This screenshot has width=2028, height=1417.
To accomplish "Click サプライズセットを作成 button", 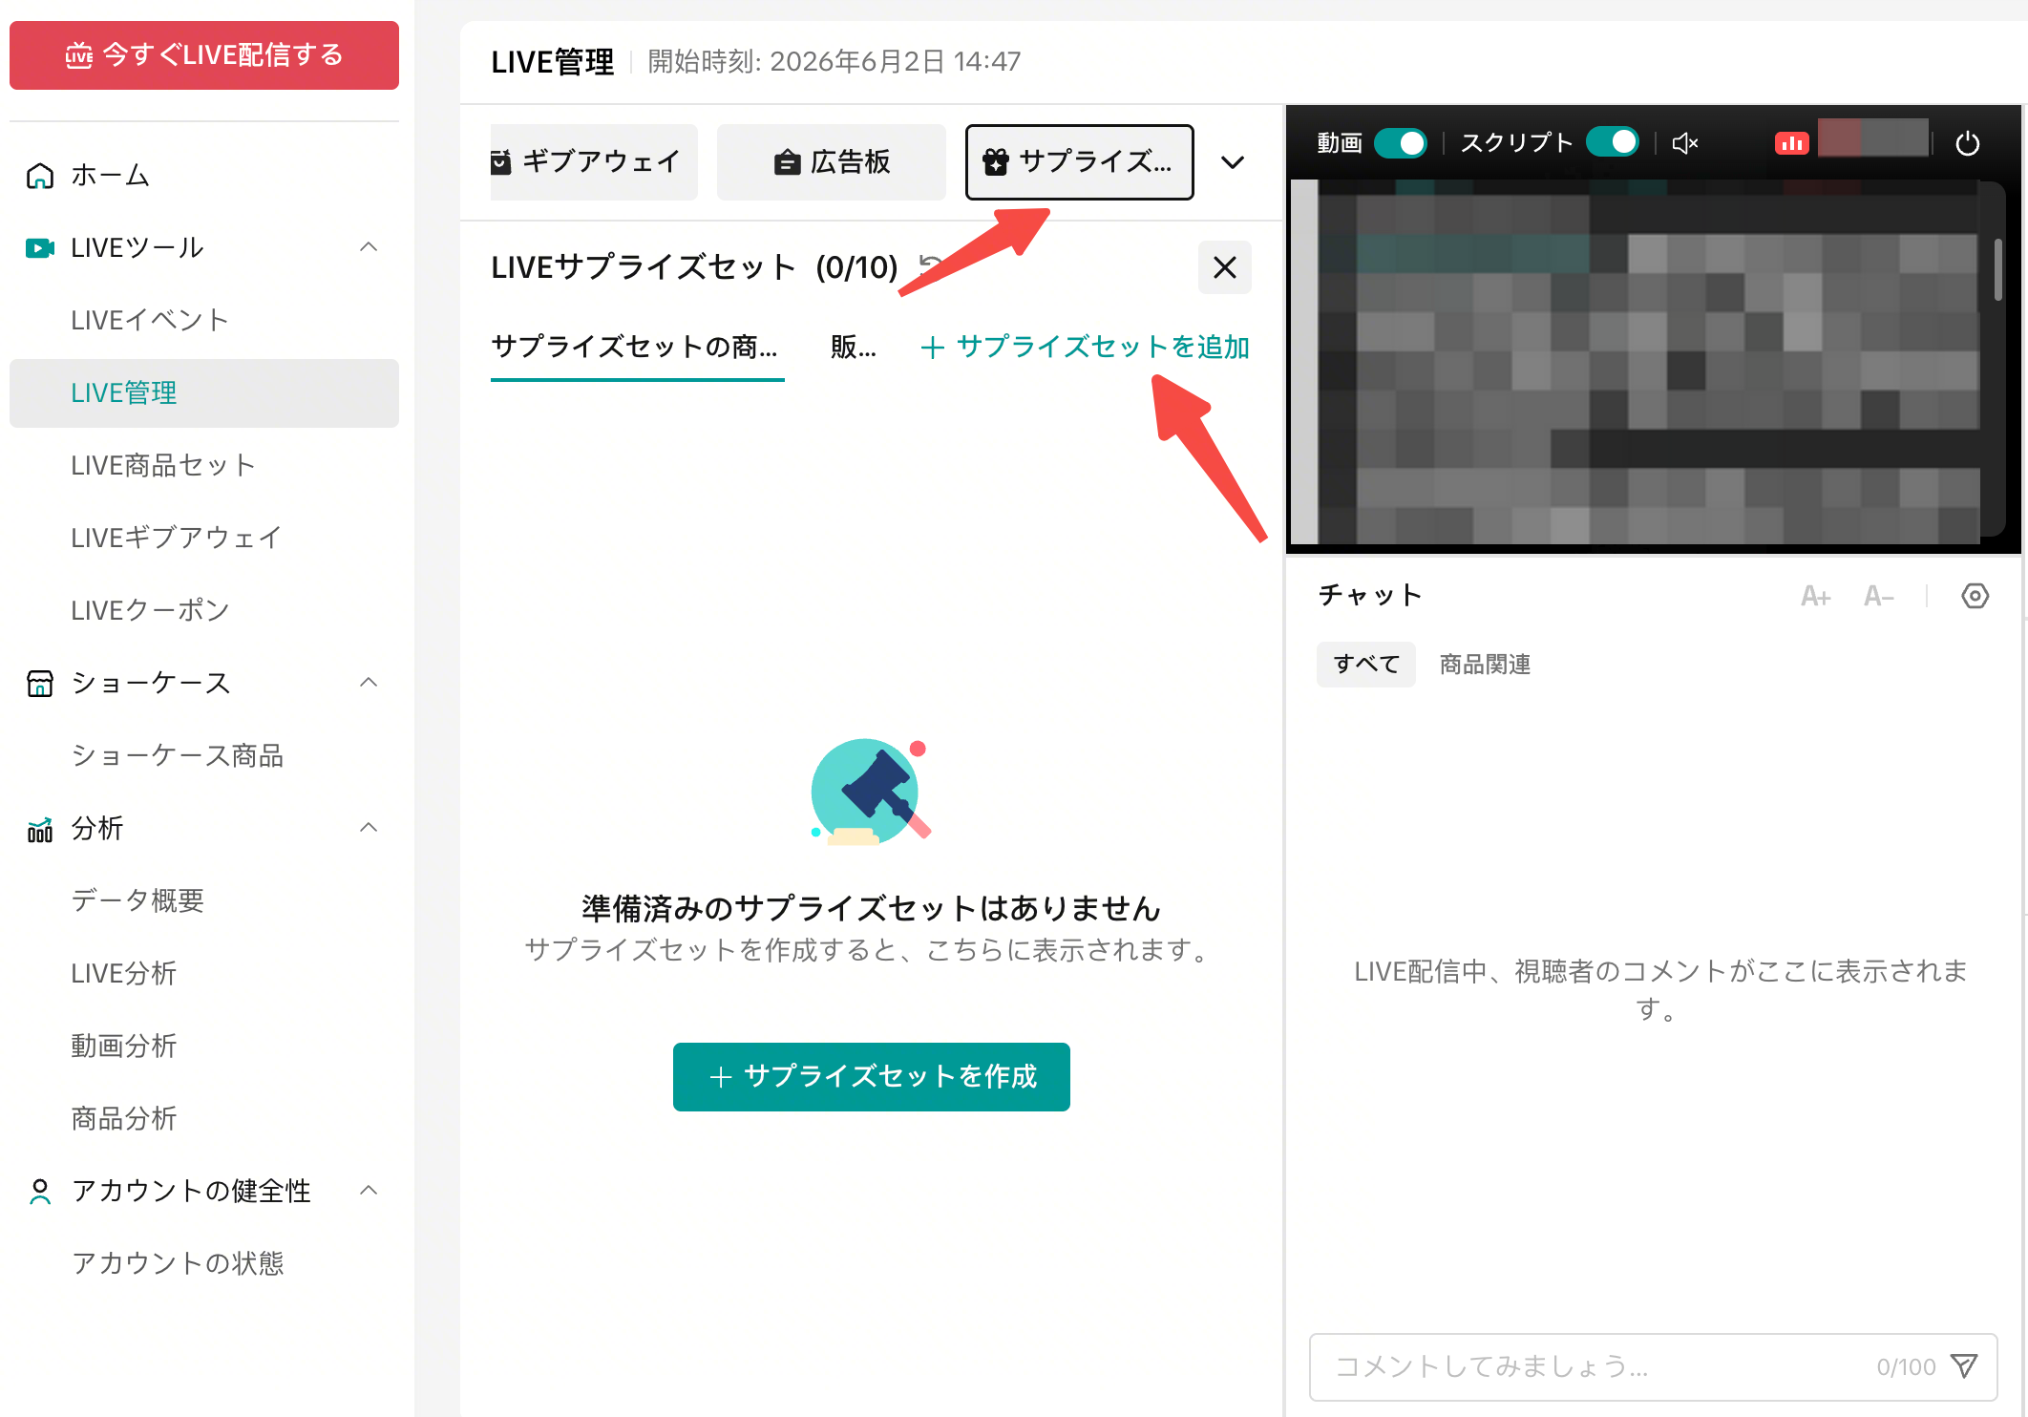I will 872,1077.
